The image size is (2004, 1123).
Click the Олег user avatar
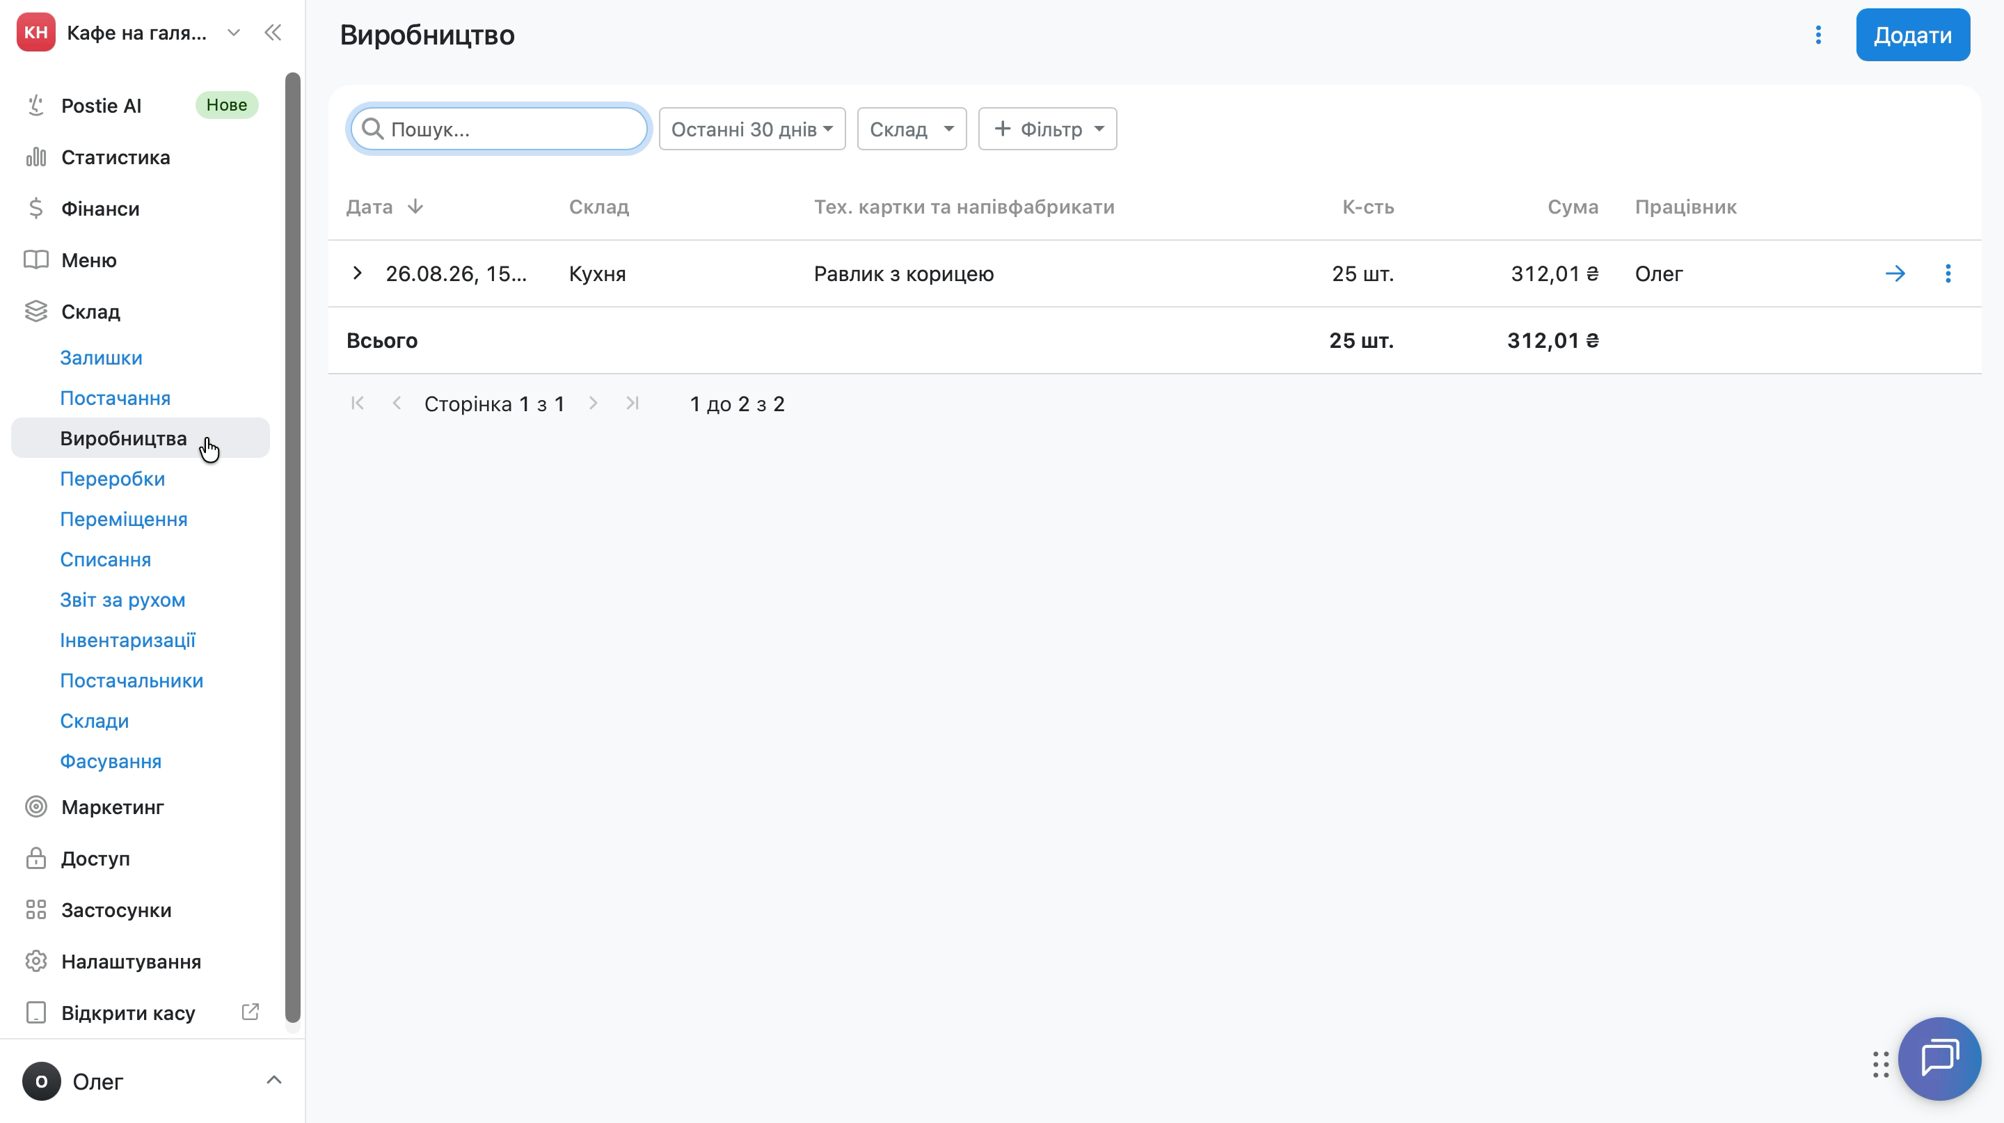(x=41, y=1082)
